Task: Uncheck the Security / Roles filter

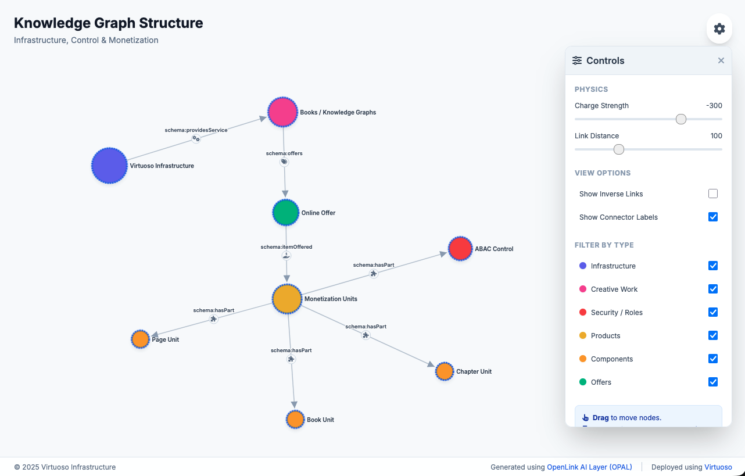Action: tap(713, 312)
